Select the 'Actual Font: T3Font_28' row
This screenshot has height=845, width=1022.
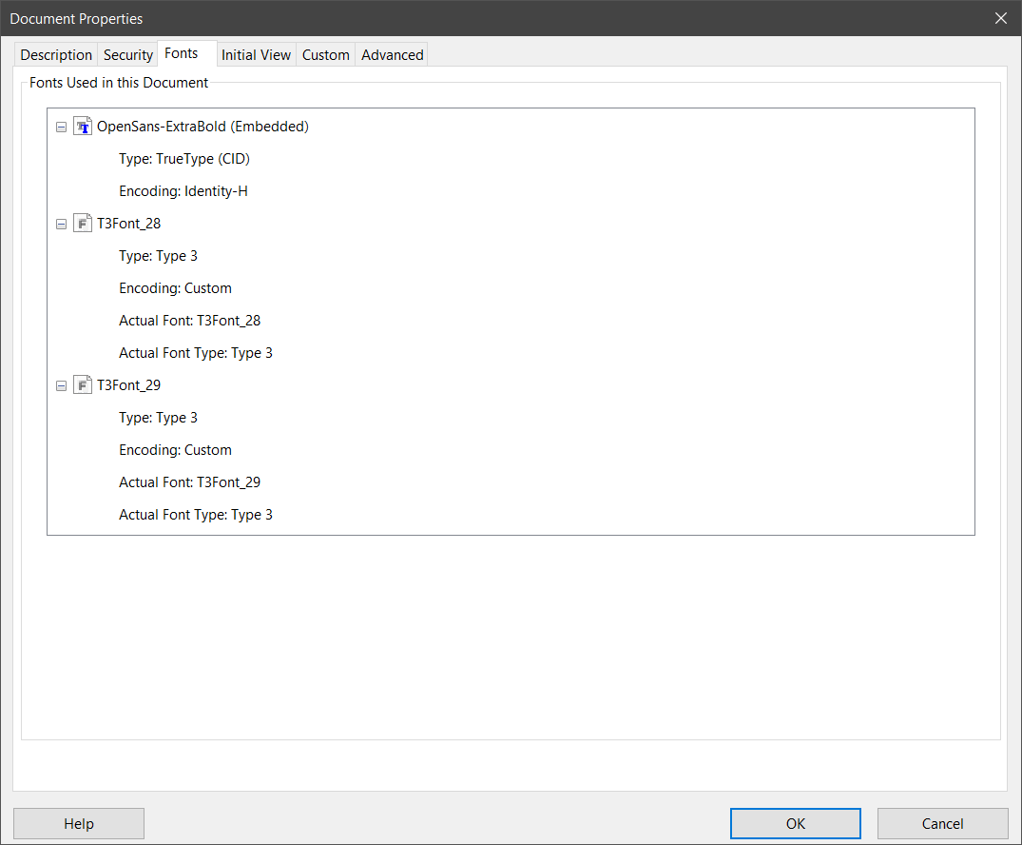tap(190, 321)
